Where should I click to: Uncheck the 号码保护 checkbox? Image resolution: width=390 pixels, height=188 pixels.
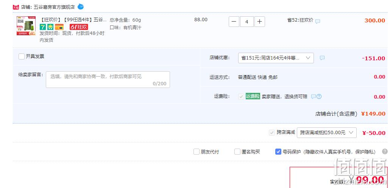pyautogui.click(x=278, y=152)
